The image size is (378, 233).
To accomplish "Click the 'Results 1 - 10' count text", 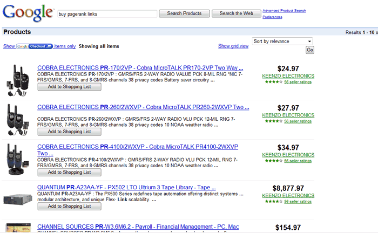I will [x=361, y=32].
